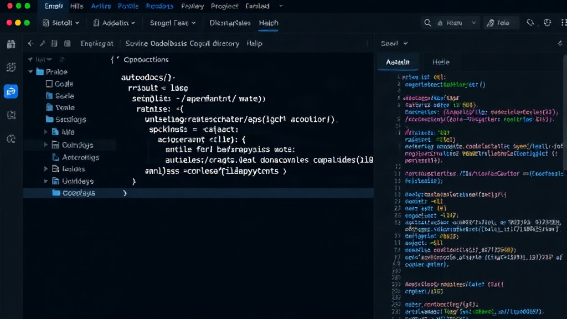This screenshot has width=567, height=319.
Task: Click Diornaplales in the toolbar
Action: [x=230, y=23]
